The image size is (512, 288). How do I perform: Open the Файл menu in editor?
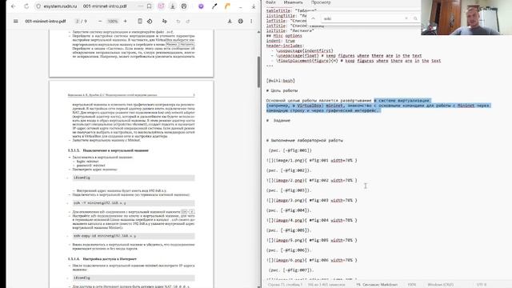point(270,2)
